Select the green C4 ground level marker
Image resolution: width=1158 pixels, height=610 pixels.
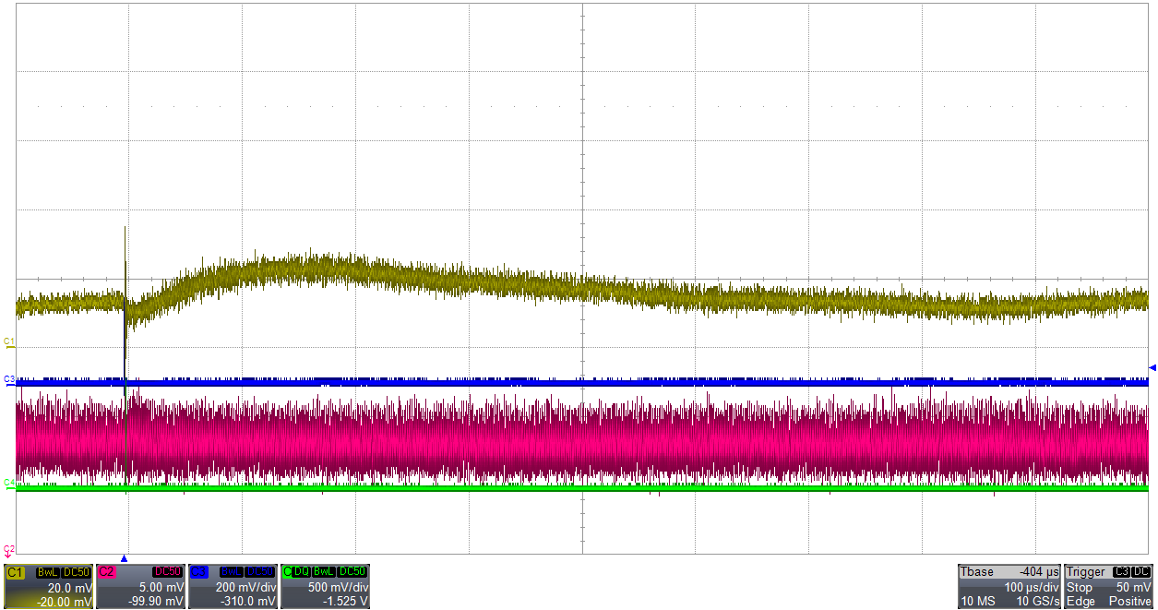pos(9,483)
